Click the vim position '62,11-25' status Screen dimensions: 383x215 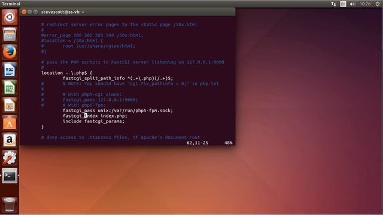click(x=197, y=143)
